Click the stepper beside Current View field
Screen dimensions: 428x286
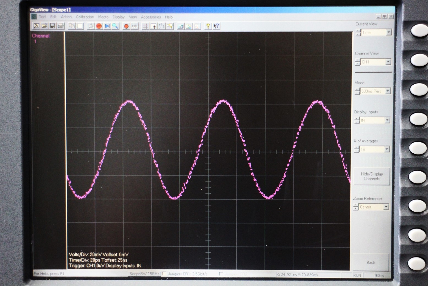click(358, 33)
